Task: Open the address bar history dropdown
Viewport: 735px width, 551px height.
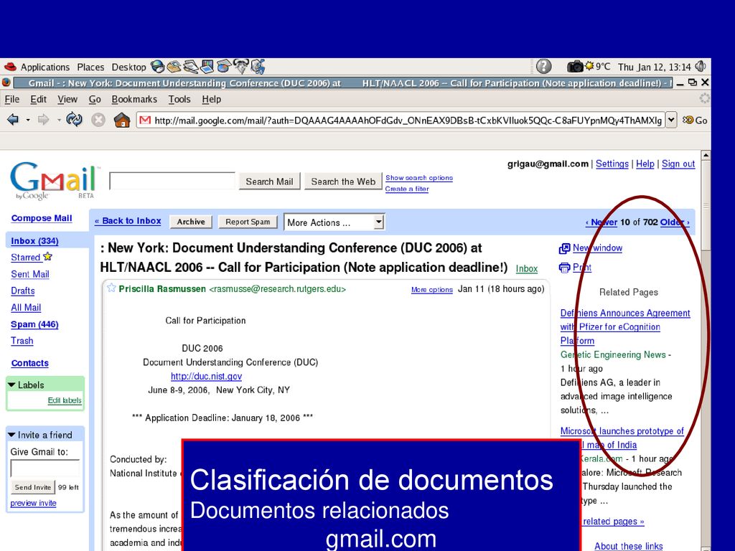Action: 671,120
